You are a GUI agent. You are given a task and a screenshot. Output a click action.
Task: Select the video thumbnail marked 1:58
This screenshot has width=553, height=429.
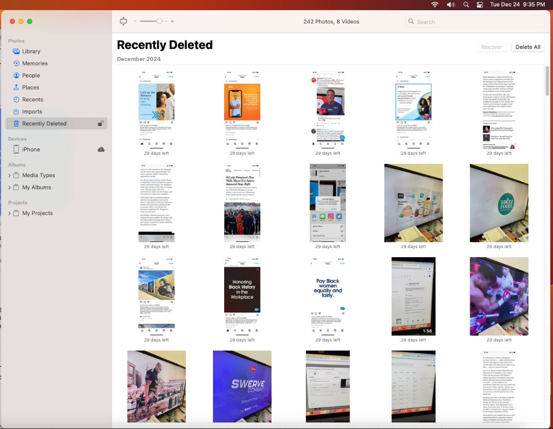pyautogui.click(x=413, y=297)
